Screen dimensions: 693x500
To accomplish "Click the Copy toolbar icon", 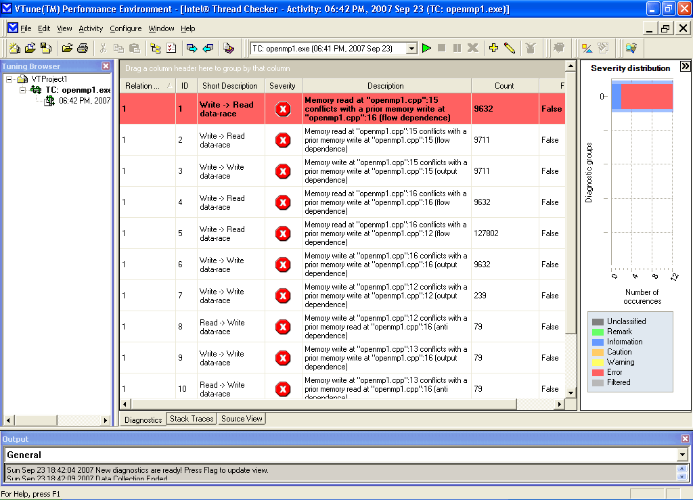I will point(118,48).
